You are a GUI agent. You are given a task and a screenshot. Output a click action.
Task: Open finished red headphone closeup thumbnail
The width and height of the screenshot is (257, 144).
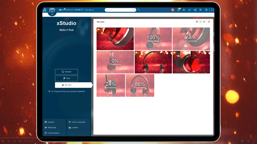click(x=115, y=39)
